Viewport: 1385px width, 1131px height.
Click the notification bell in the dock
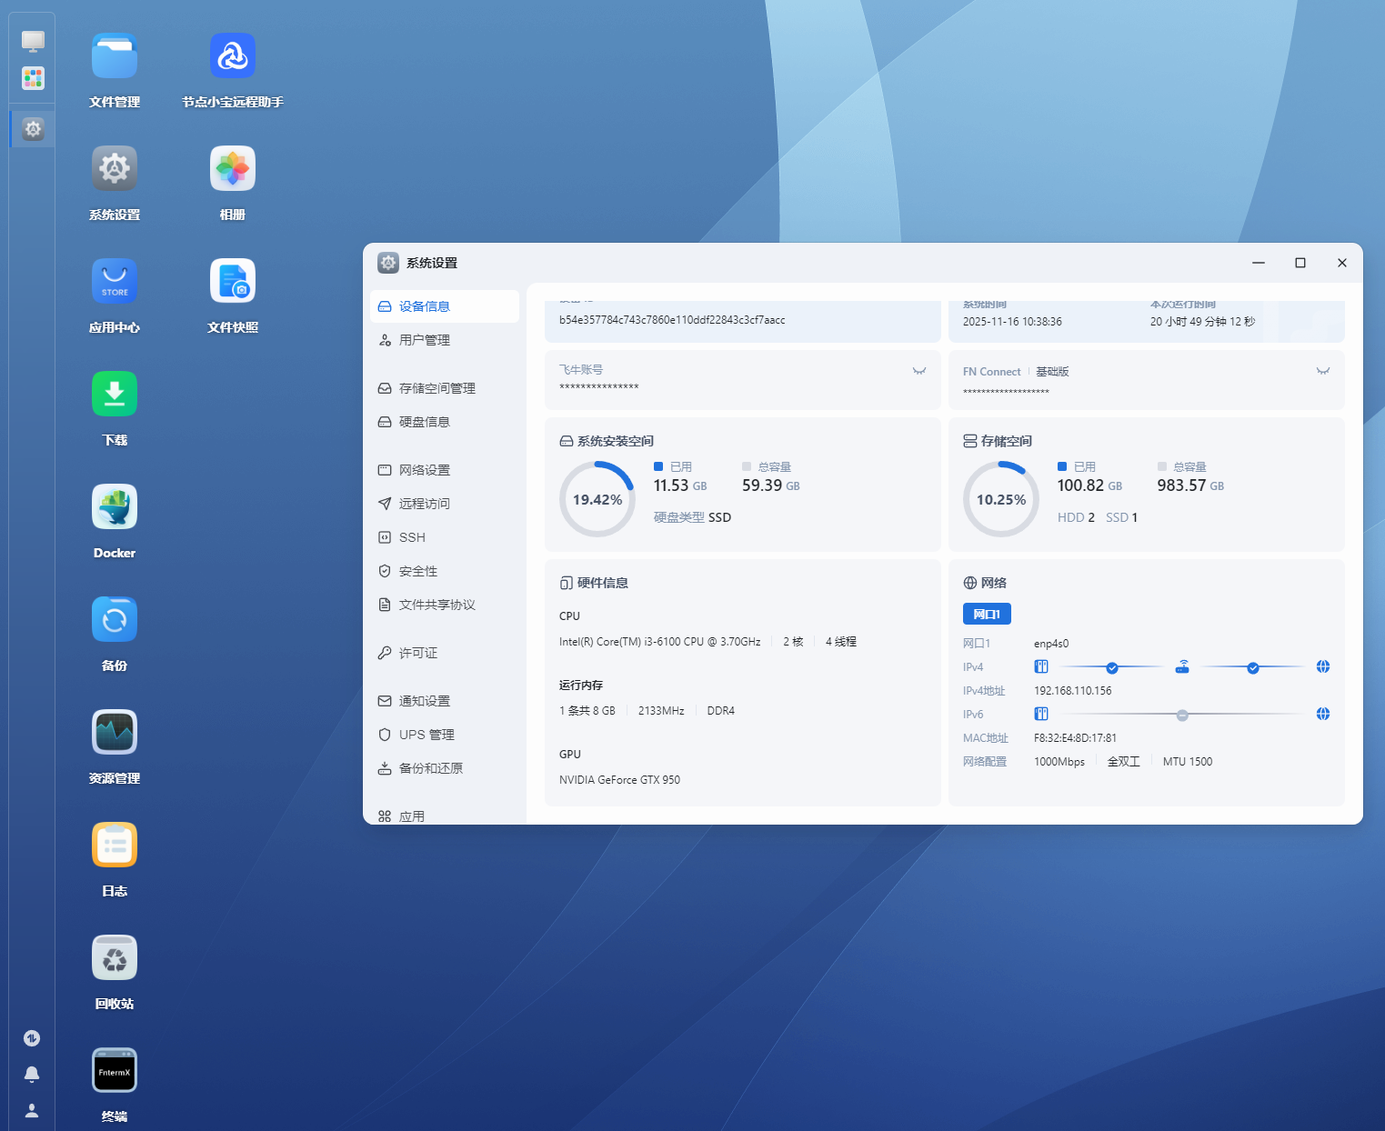click(32, 1075)
